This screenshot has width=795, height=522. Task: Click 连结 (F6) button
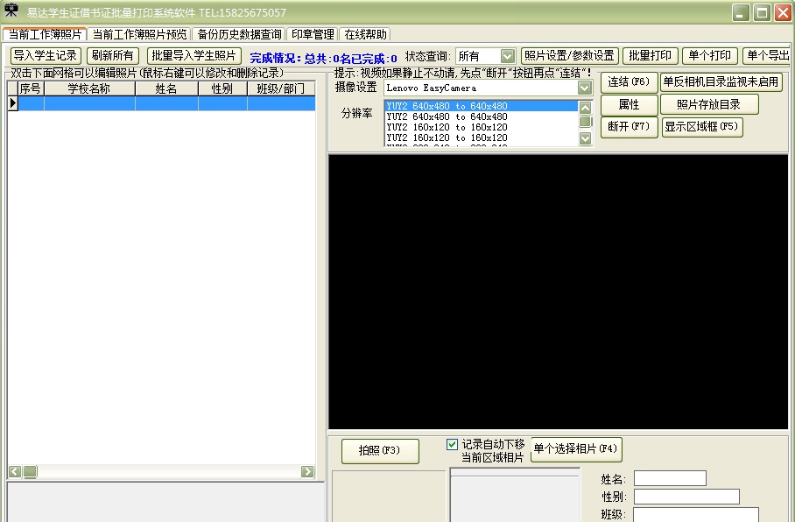tap(630, 82)
